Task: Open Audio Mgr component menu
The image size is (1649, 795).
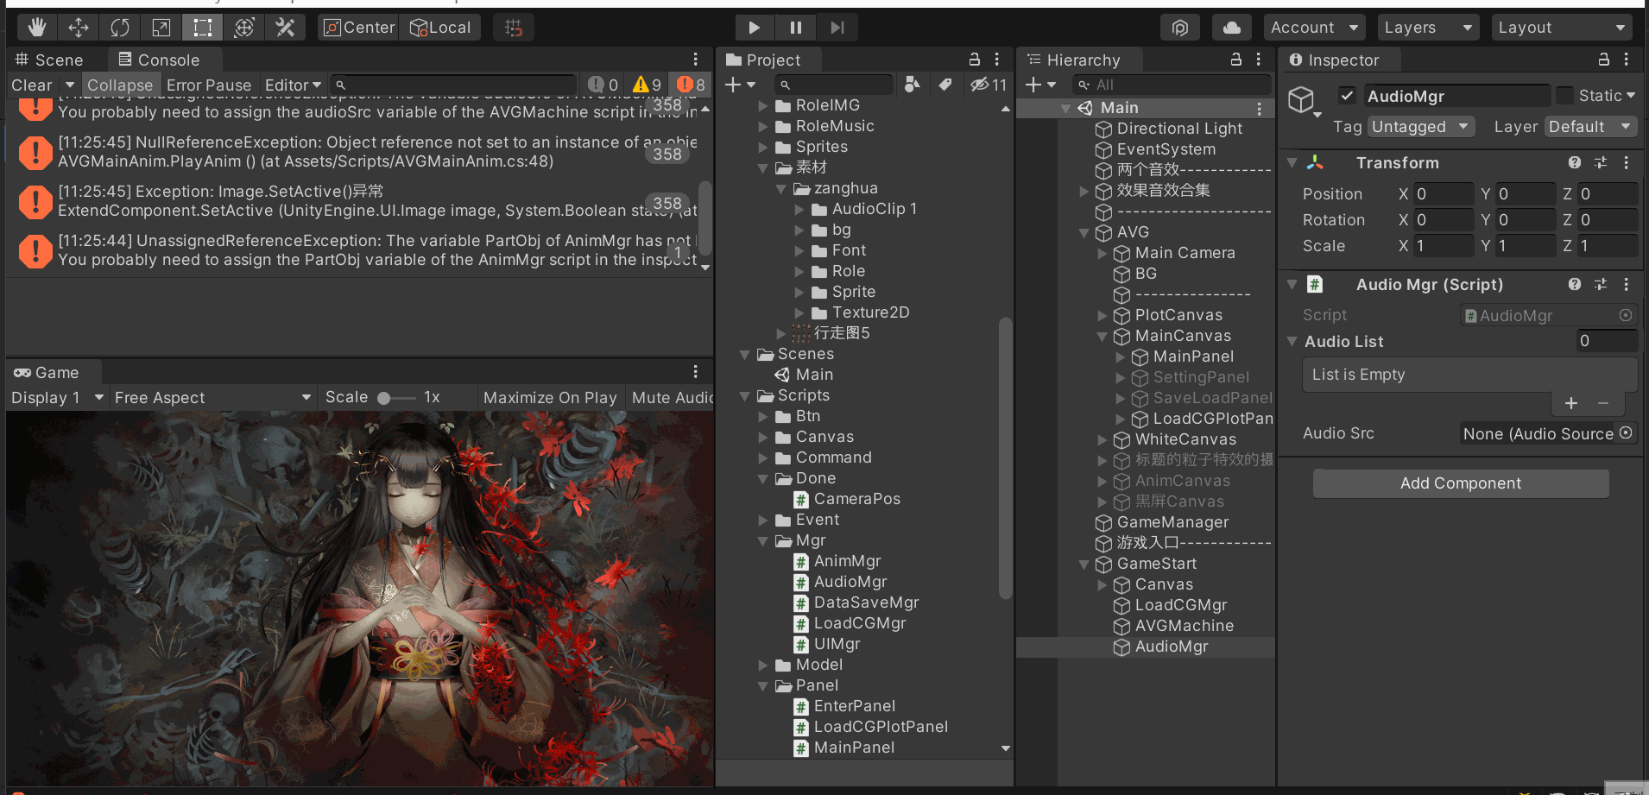Action: [x=1627, y=284]
